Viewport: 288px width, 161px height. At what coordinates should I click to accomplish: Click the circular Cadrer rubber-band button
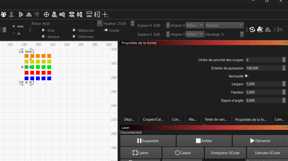(183, 153)
